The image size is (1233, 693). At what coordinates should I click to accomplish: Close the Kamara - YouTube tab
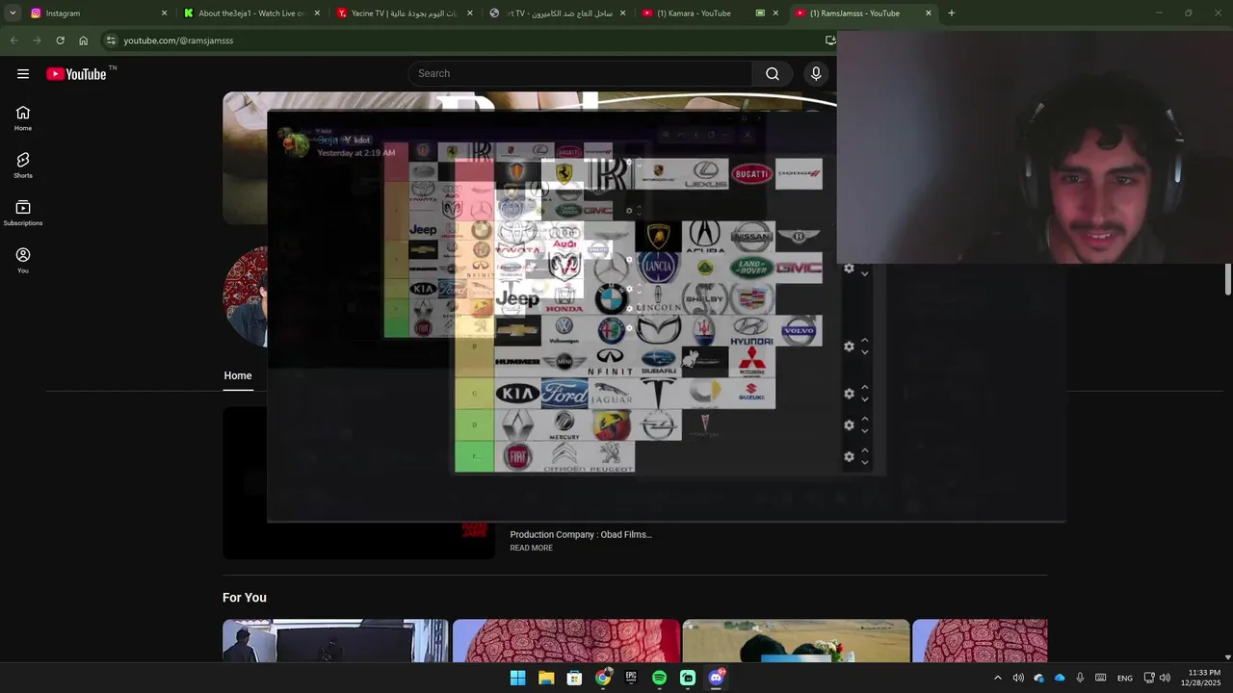click(x=775, y=13)
